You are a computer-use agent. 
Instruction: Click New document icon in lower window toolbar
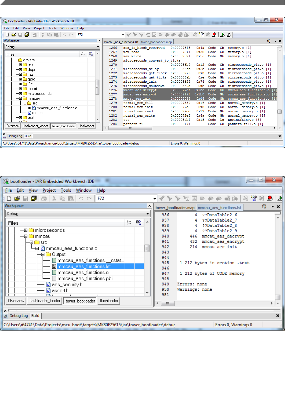tap(9, 198)
